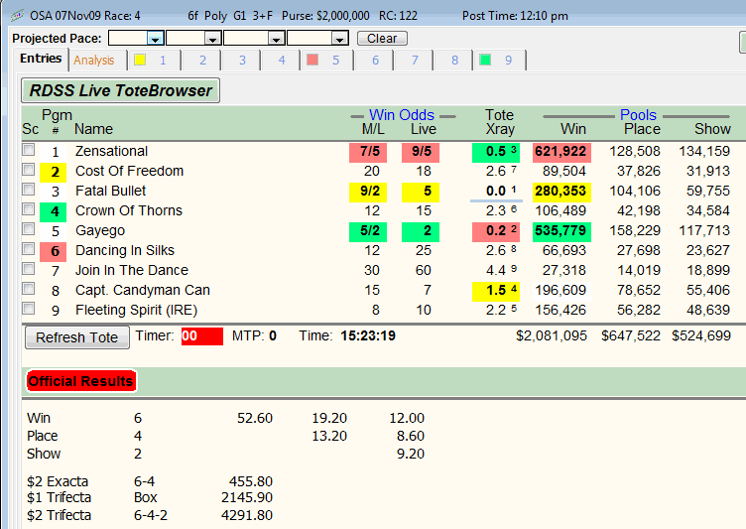Open the third Projected Pace dropdown
The width and height of the screenshot is (746, 529).
(276, 38)
